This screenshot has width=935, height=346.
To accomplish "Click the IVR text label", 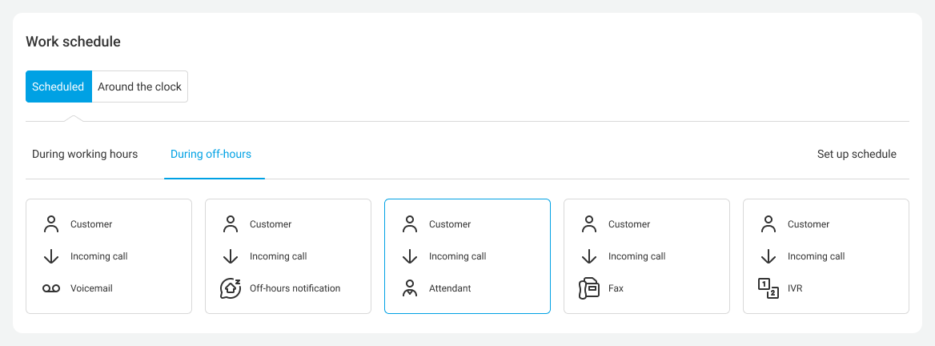I will tap(795, 288).
